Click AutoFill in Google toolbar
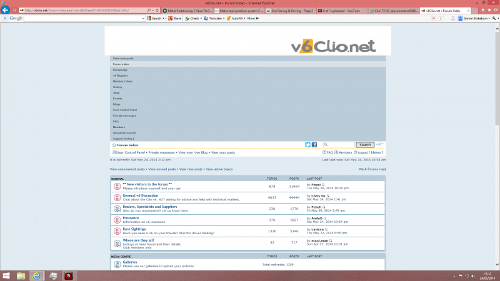 click(x=236, y=19)
